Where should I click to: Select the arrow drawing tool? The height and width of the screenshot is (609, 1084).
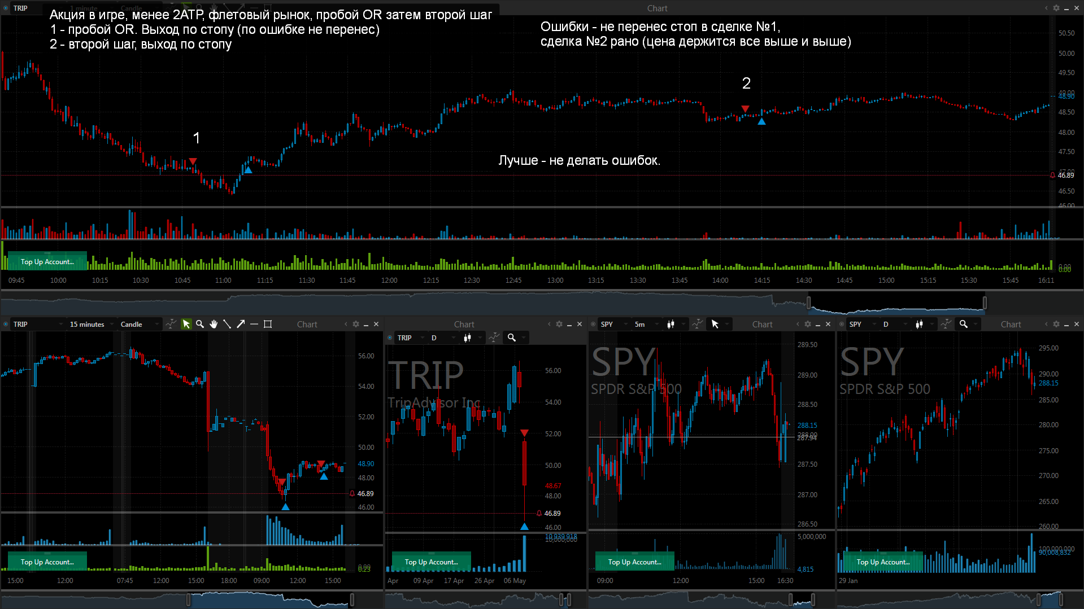coord(241,324)
